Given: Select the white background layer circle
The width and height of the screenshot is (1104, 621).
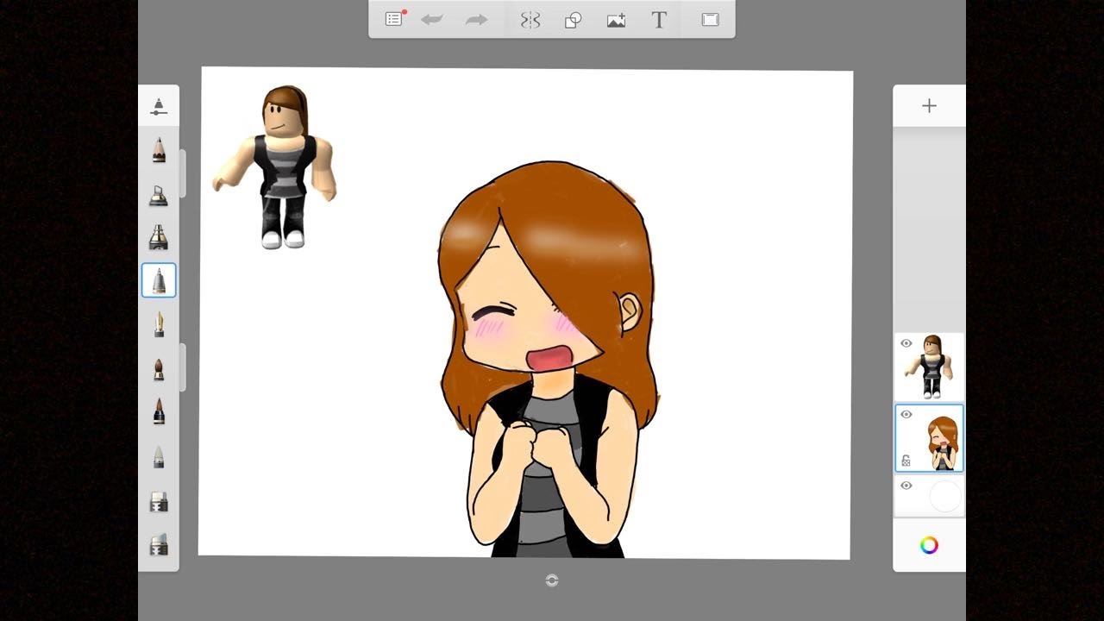Looking at the screenshot, I should [944, 498].
